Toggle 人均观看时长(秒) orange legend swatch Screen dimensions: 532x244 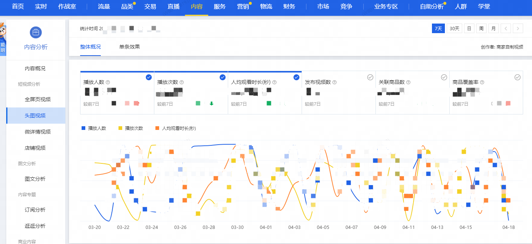[157, 128]
